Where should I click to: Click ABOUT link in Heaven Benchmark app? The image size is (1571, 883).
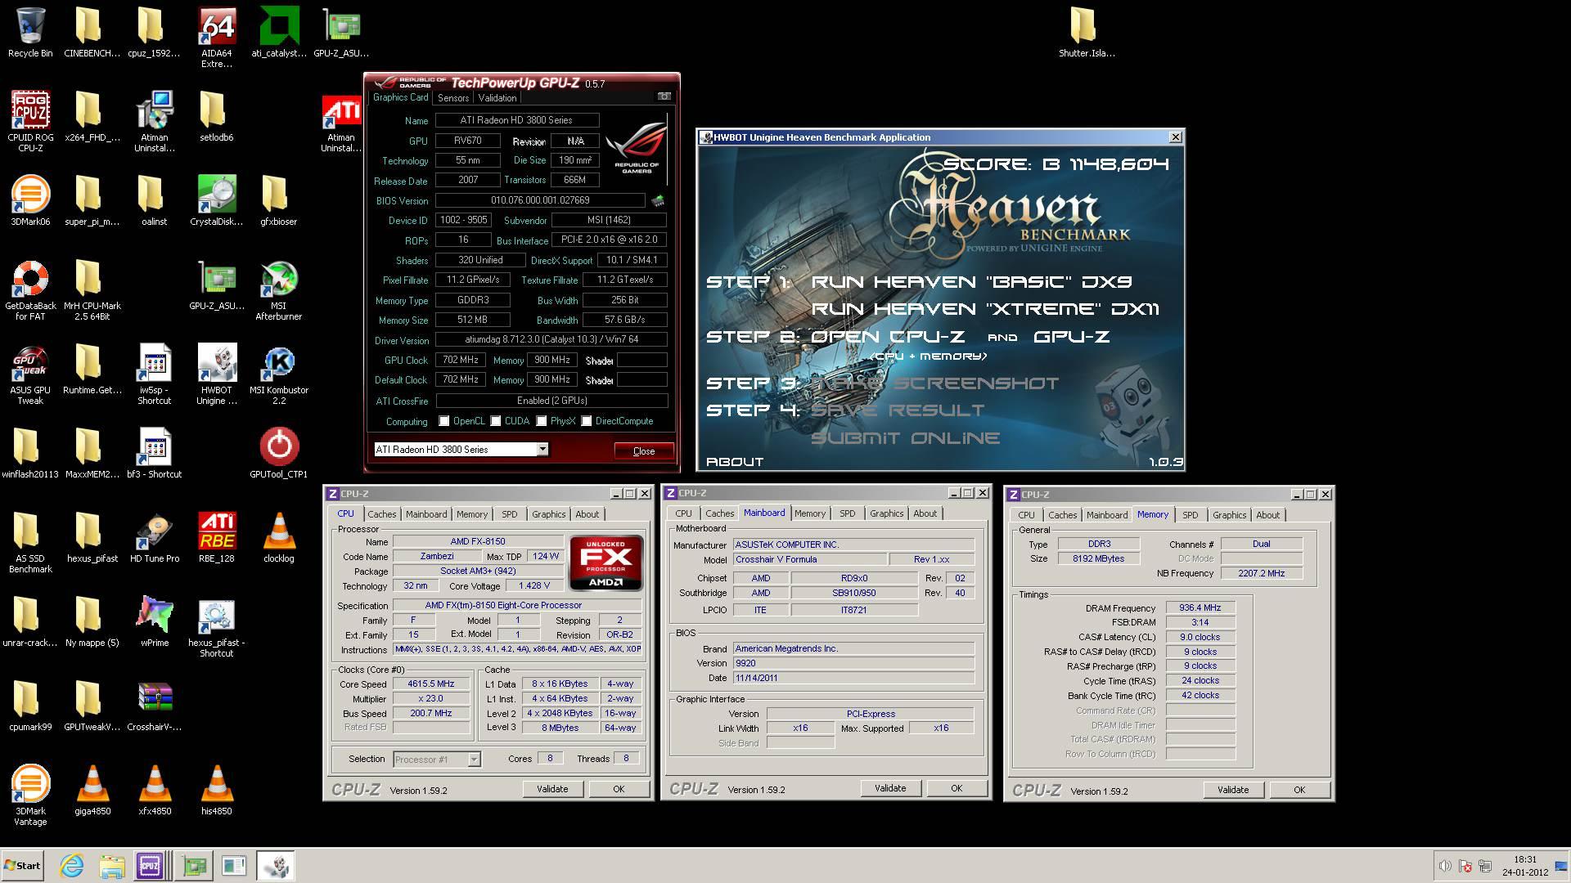[735, 462]
